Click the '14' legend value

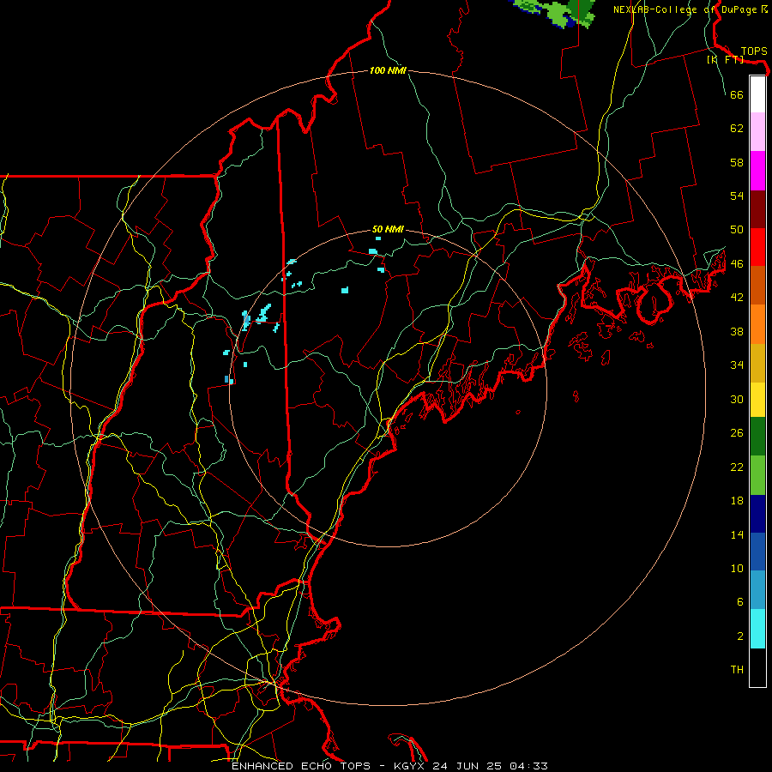pos(737,534)
